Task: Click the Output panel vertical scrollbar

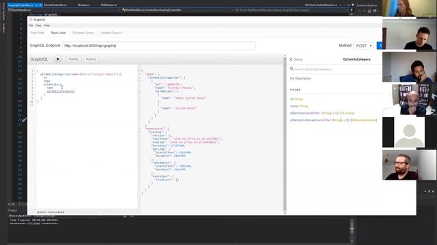Action: coord(352,230)
